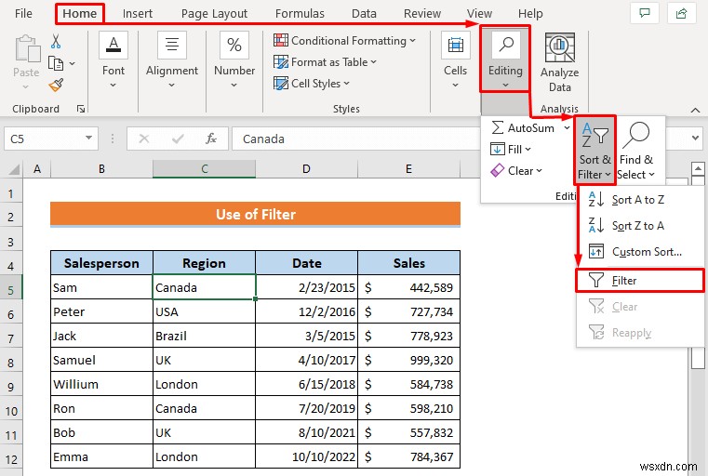708x476 pixels.
Task: Switch to the View tab
Action: 479,14
